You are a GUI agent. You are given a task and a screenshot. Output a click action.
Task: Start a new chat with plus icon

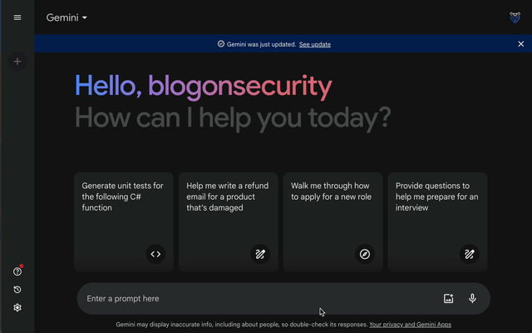pos(17,62)
